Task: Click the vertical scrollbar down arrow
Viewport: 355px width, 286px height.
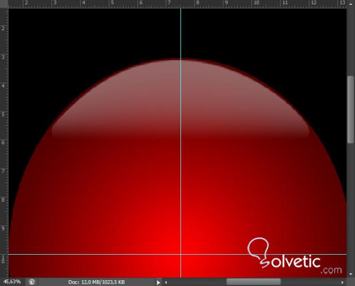Action: pos(351,274)
